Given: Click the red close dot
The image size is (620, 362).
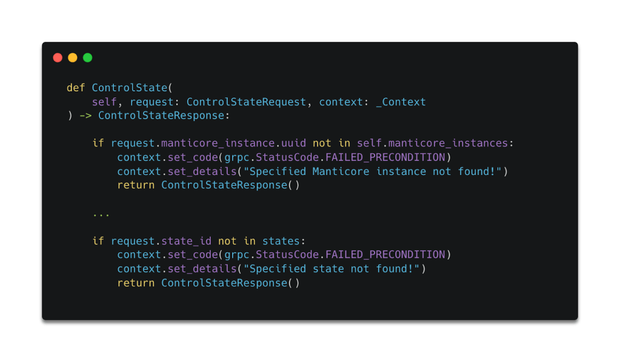Looking at the screenshot, I should (x=58, y=58).
